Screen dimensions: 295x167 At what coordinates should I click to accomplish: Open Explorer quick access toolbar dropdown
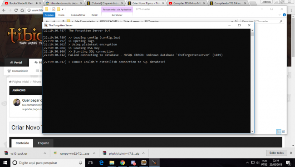pyautogui.click(x=63, y=9)
